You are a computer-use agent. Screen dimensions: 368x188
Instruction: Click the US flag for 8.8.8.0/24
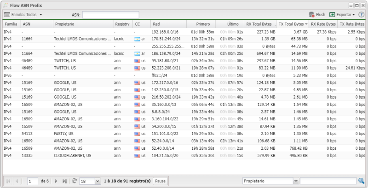(x=137, y=112)
